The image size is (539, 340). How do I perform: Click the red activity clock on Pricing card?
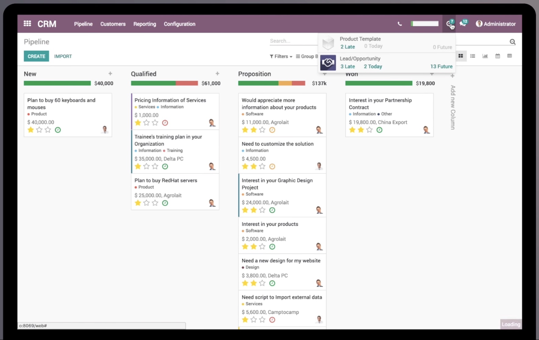click(x=165, y=123)
